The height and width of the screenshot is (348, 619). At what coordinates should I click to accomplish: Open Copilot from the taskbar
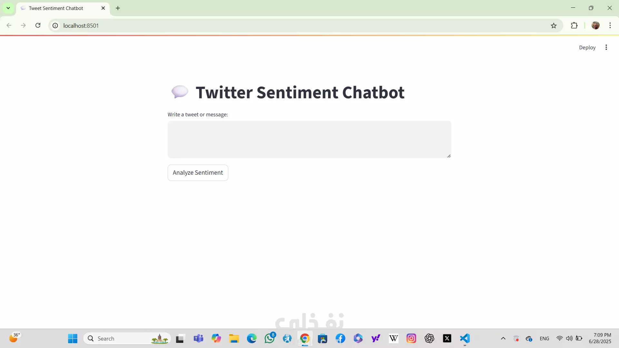click(216, 338)
